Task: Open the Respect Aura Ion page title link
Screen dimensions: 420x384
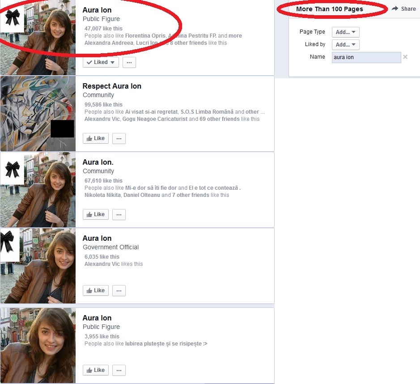Action: click(x=112, y=86)
